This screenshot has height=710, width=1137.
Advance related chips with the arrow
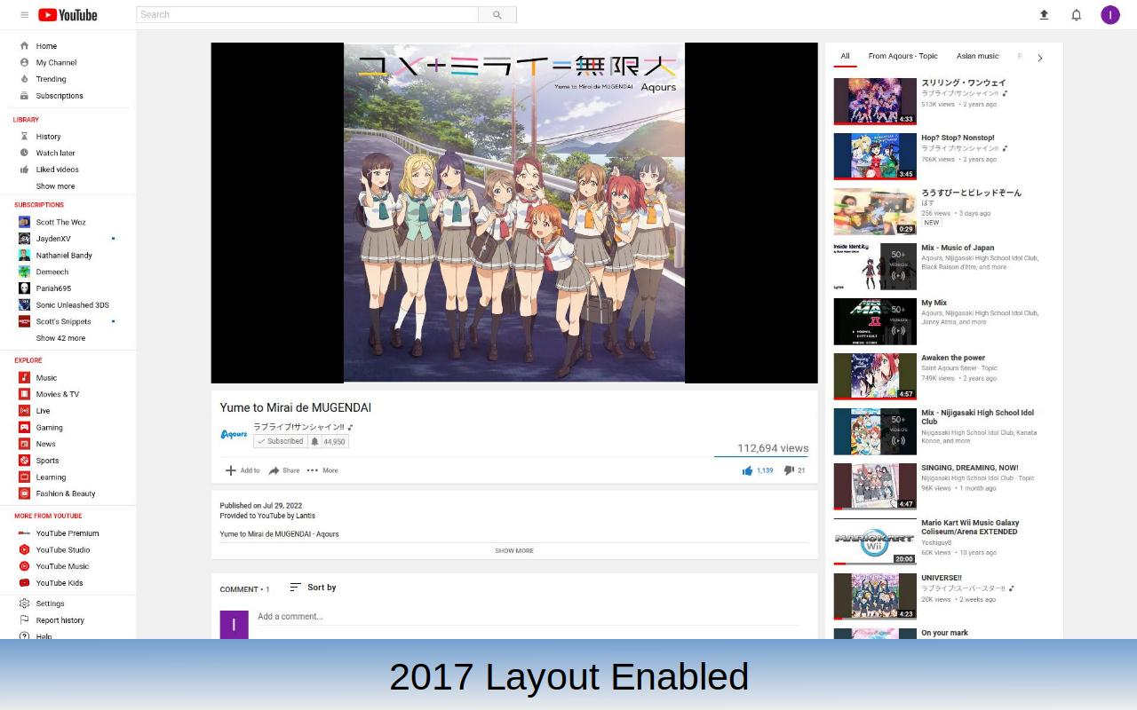[x=1040, y=58]
